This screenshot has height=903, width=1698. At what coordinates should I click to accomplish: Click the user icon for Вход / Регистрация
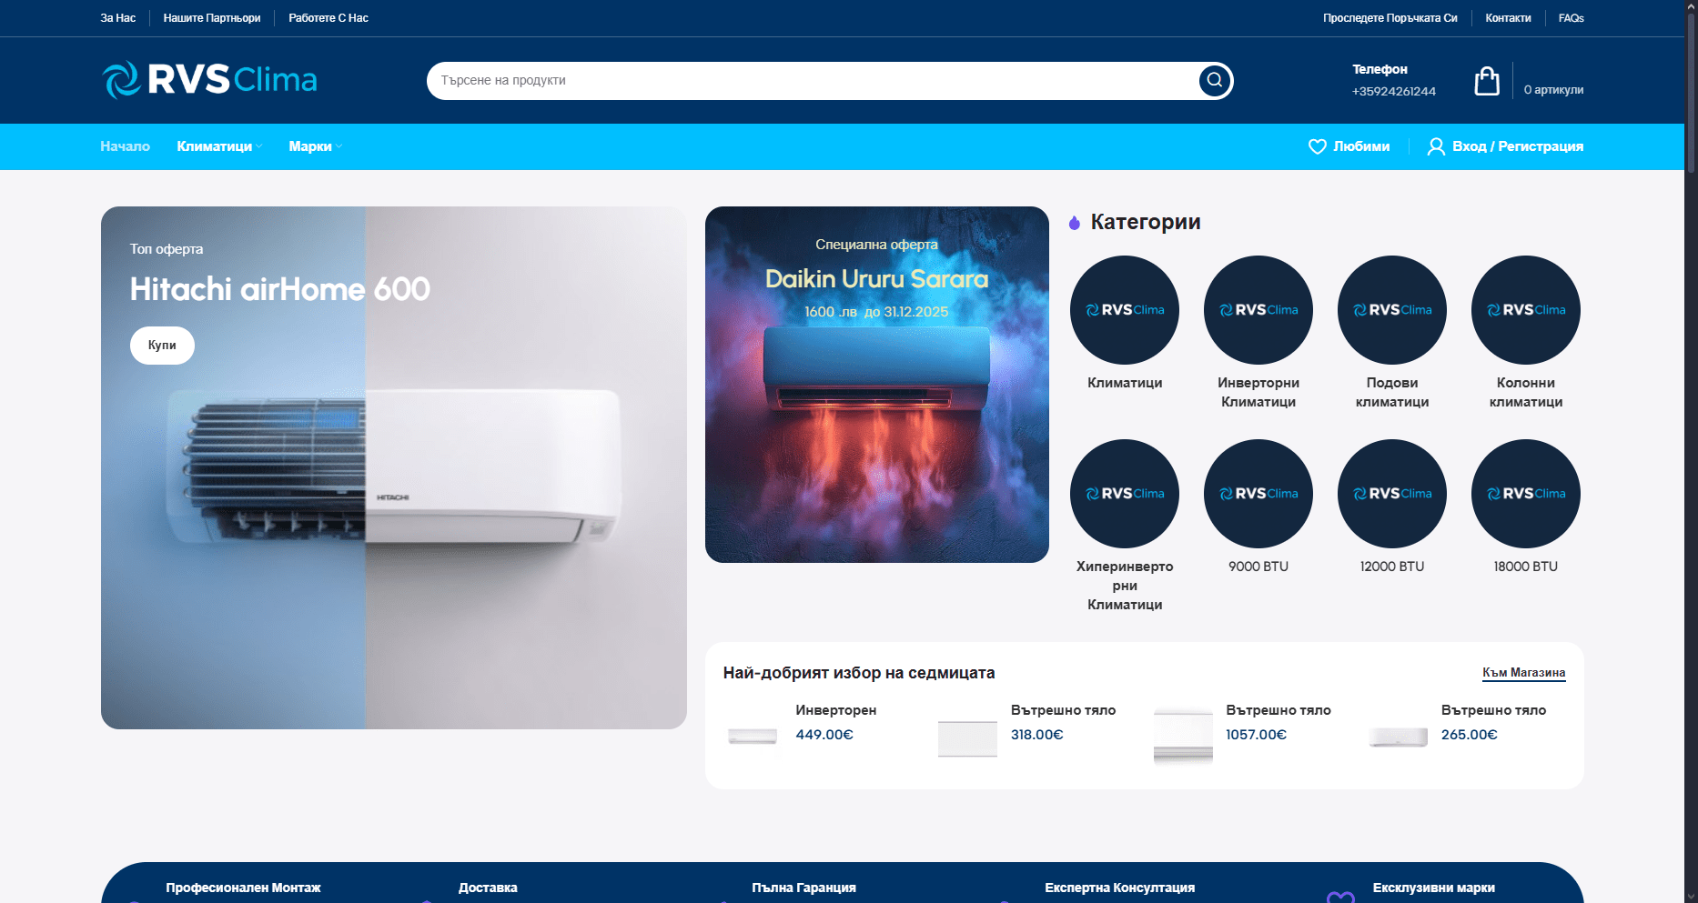point(1435,146)
